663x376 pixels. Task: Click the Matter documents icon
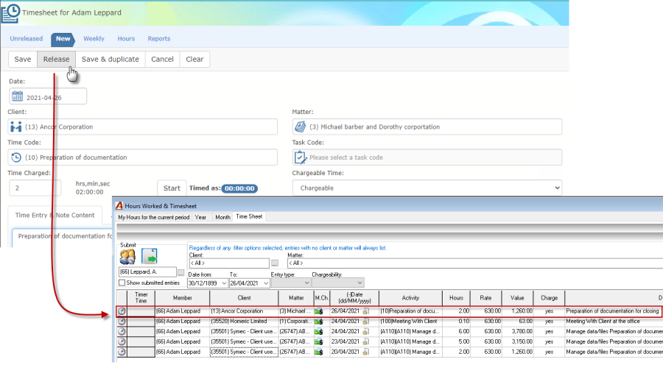pos(301,127)
